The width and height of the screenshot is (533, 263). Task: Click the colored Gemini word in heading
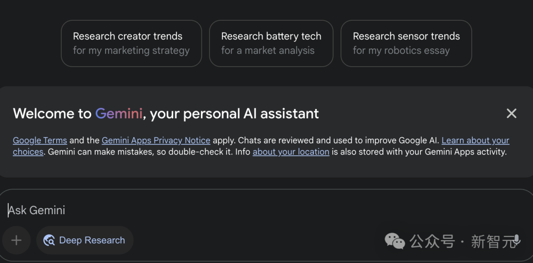point(118,113)
